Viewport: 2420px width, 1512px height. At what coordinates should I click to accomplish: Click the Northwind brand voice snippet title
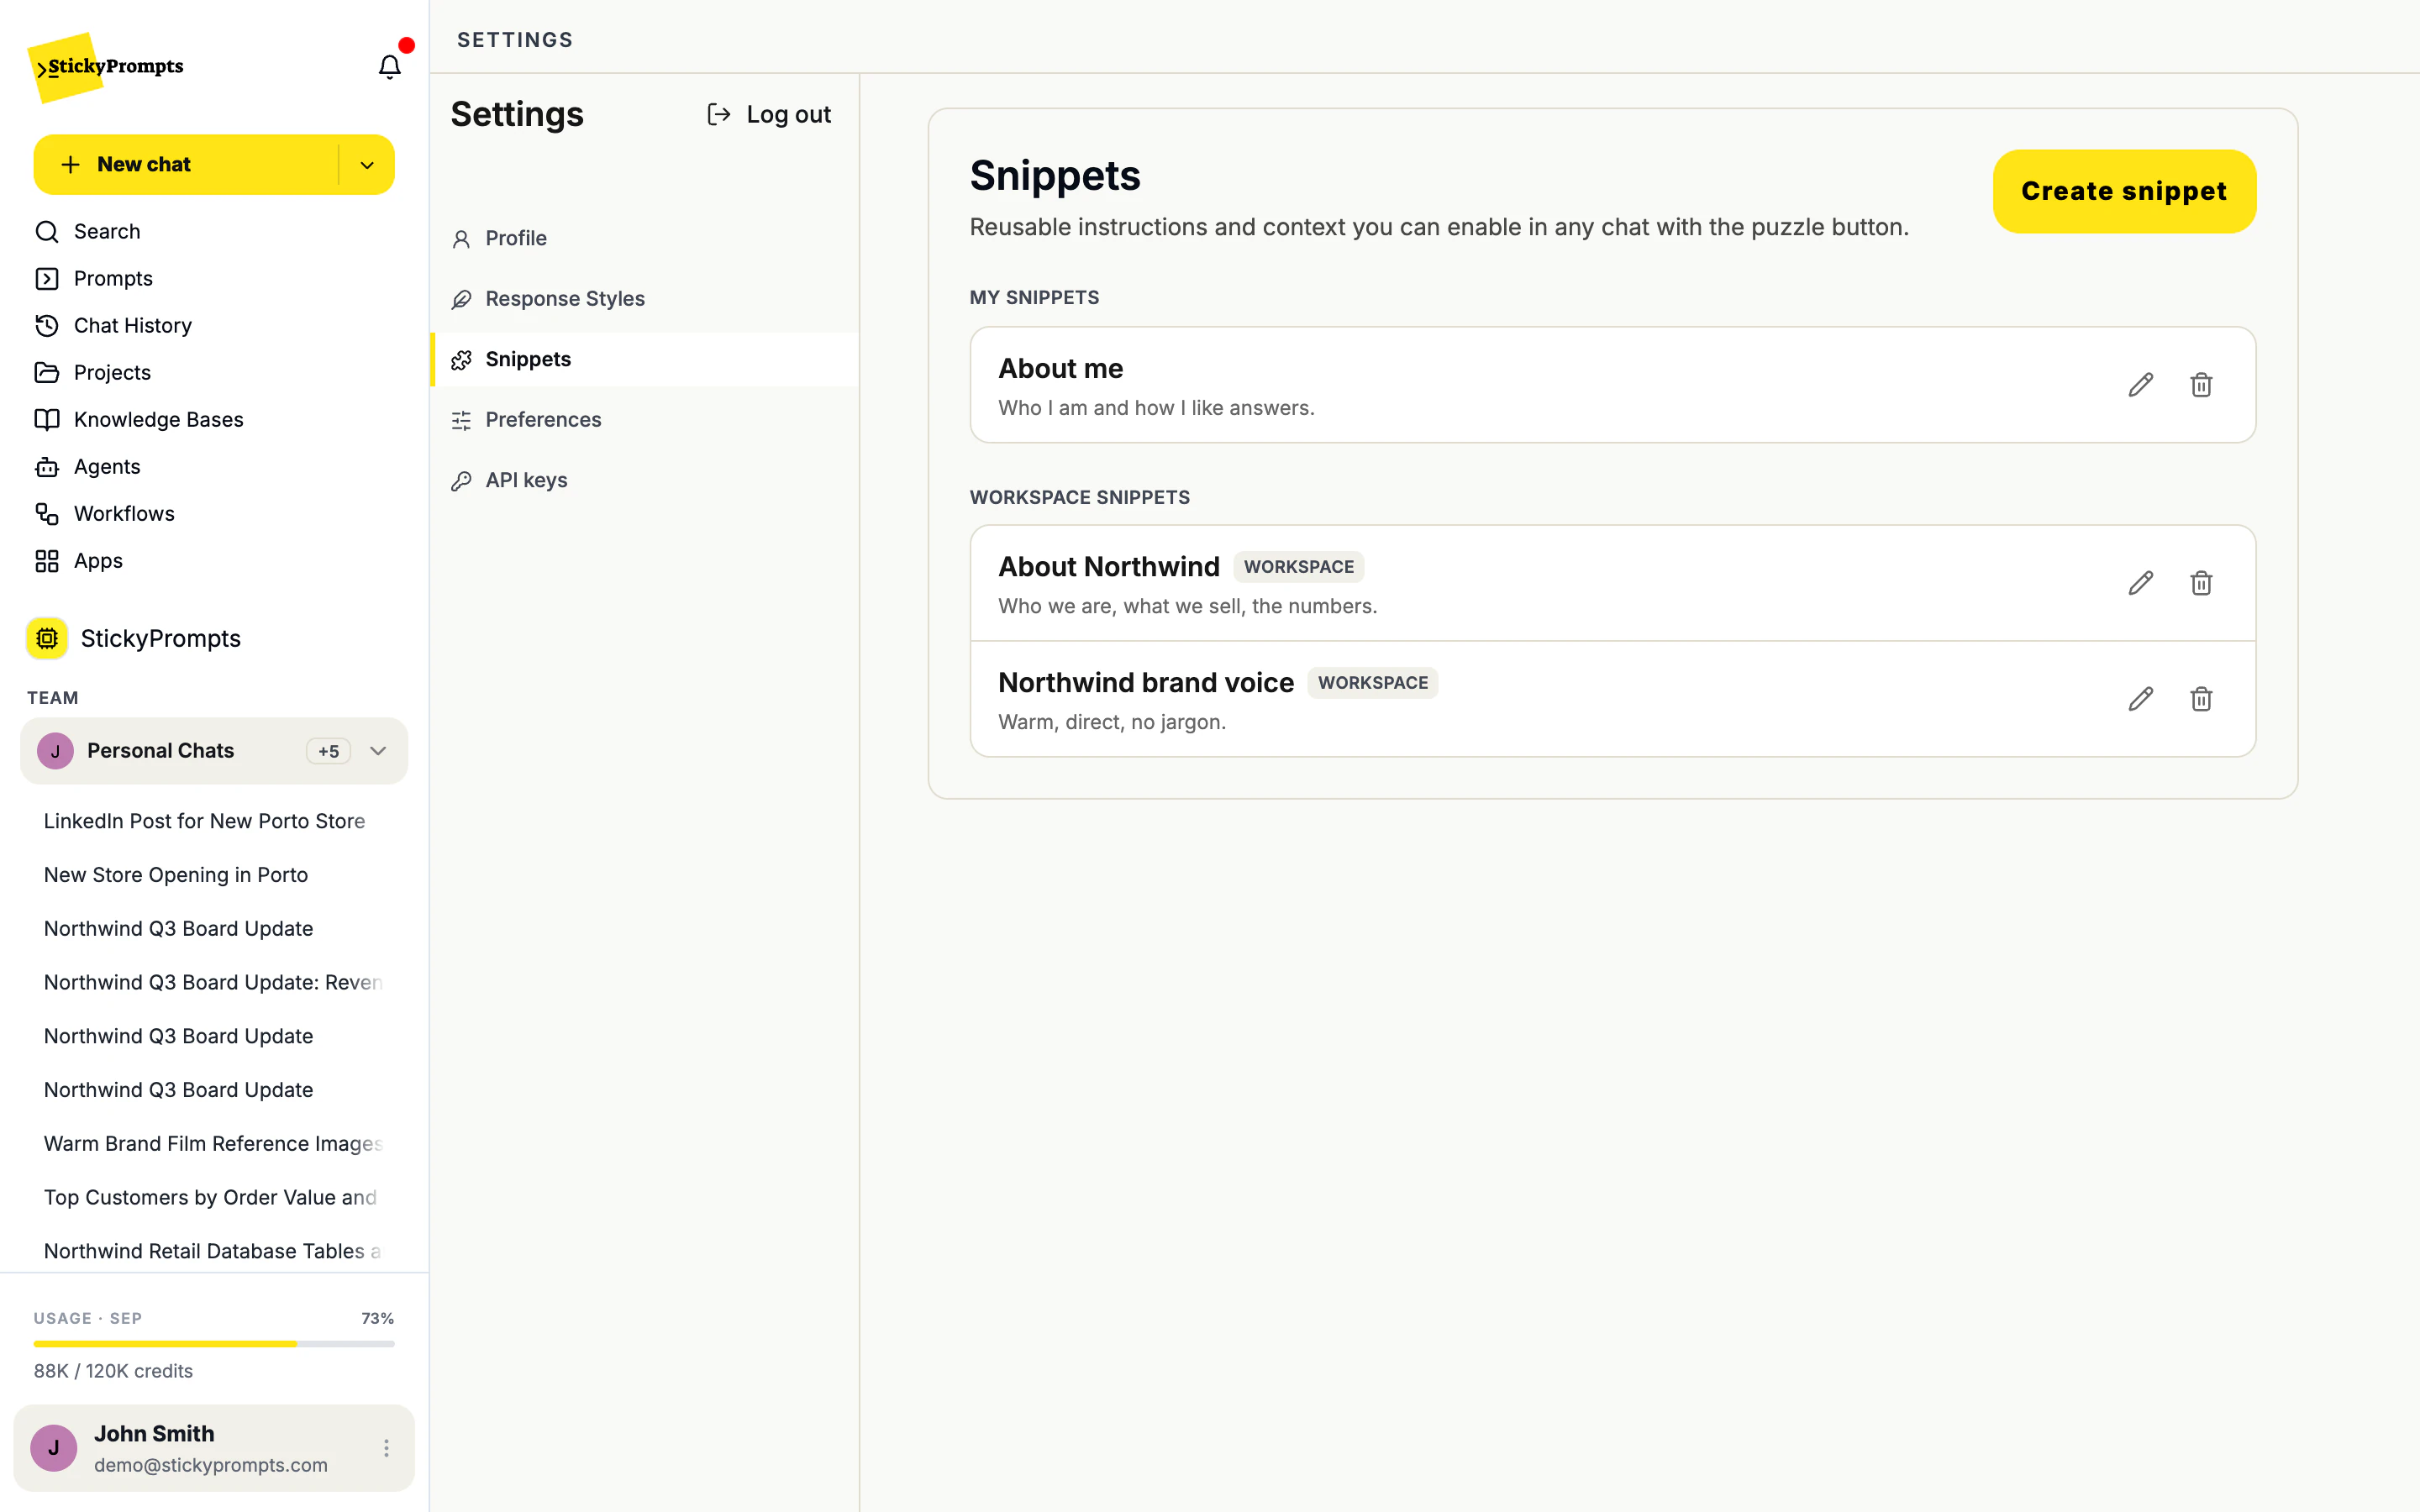(x=1146, y=683)
